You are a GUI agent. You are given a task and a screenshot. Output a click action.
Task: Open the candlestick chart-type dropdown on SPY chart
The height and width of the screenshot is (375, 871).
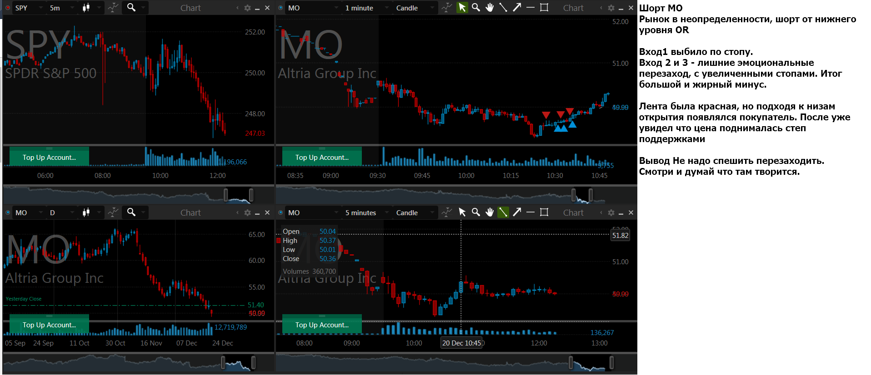click(91, 8)
